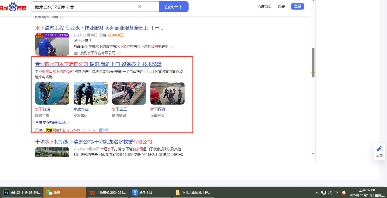Image resolution: width=387 pixels, height=198 pixels.
Task: Click the 百度一下 search button
Action: 174,7
